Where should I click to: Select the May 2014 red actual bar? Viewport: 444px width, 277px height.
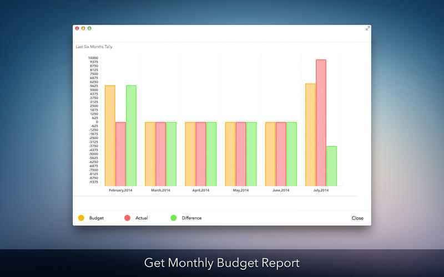pyautogui.click(x=241, y=154)
